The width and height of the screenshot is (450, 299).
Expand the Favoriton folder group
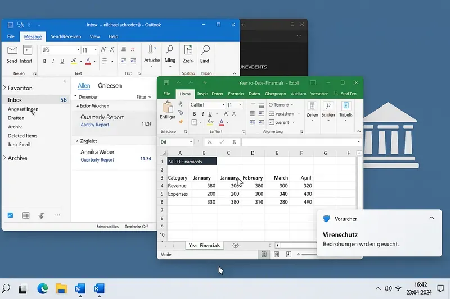pos(4,88)
